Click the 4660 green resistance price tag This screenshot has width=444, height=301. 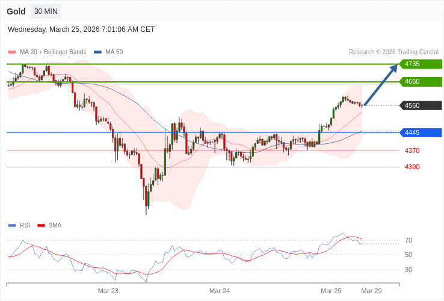[421, 81]
